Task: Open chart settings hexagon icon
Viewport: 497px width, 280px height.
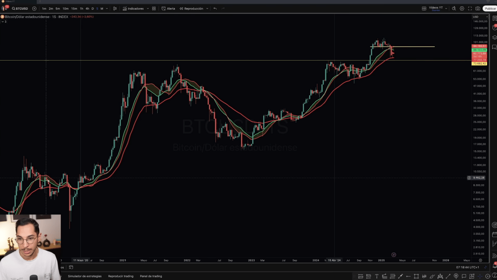Action: (462, 8)
